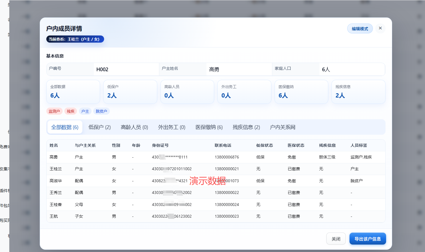Screen dimensions: 425x252
Task: Click the 导出该户信息 button
Action: pos(368,239)
